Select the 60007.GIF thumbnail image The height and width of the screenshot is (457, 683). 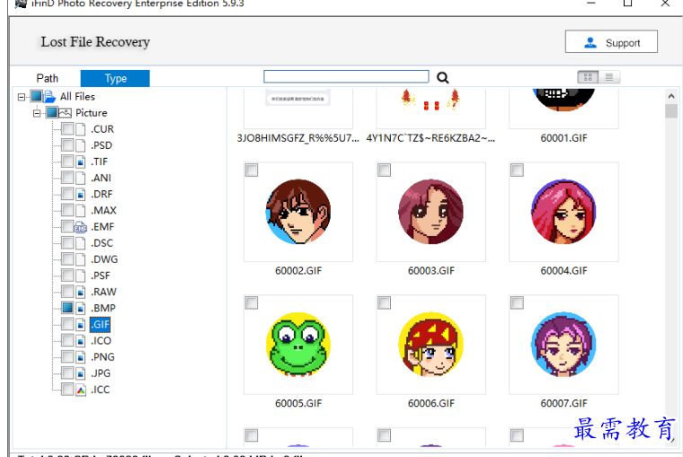point(563,344)
